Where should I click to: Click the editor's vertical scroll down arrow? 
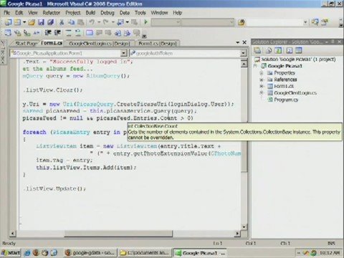click(244, 226)
